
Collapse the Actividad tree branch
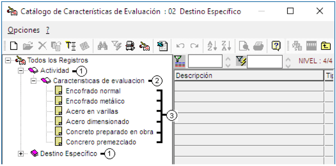tap(21, 71)
